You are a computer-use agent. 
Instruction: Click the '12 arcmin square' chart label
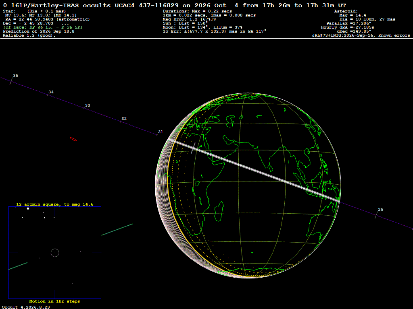coord(55,204)
